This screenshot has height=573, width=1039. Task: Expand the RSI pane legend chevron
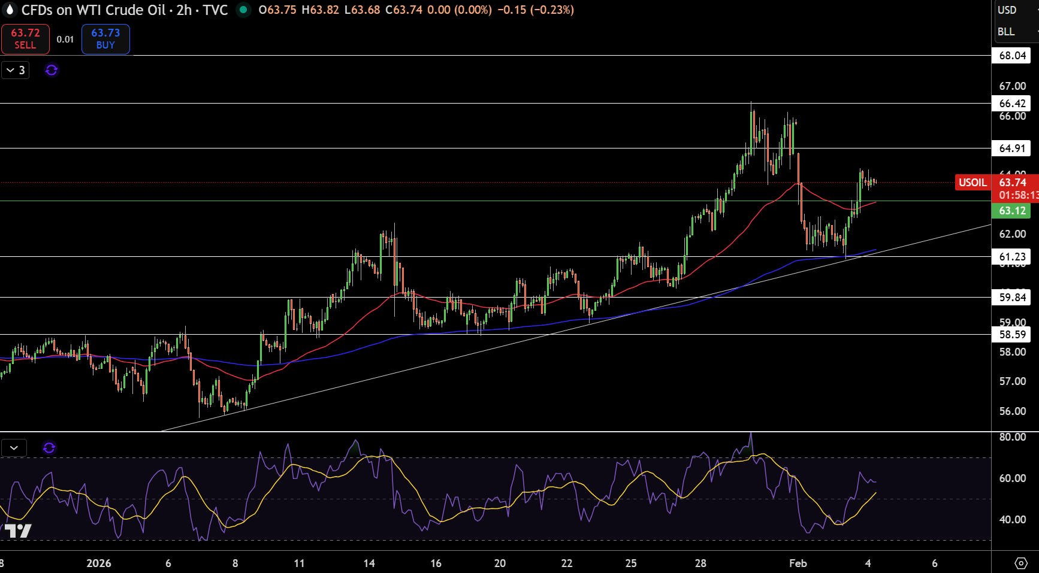coord(14,448)
